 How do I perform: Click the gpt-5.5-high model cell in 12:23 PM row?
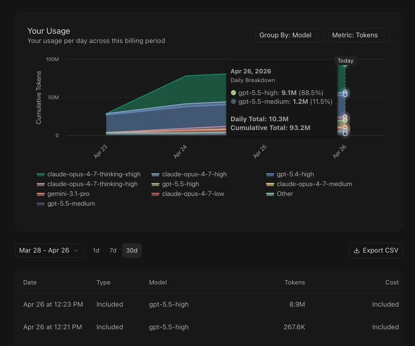(x=169, y=305)
